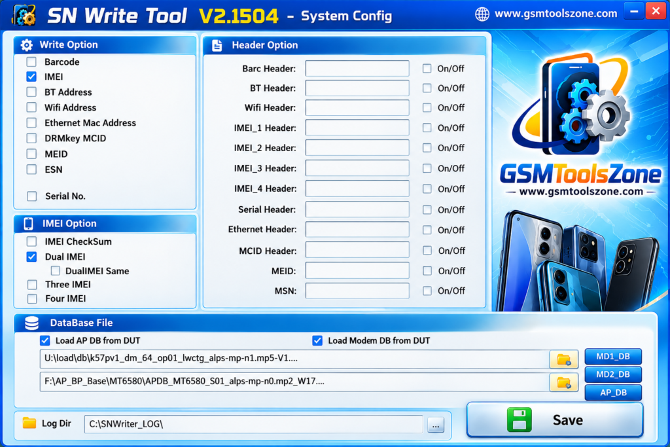
Task: Open www.gsmtoolszone.com title bar link
Action: point(555,14)
